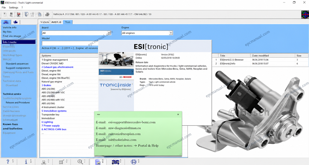This screenshot has width=309, height=165.
Task: Open the File menu
Action: click(4, 8)
